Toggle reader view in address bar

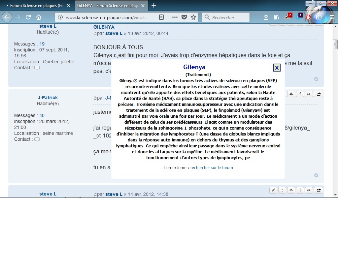[x=161, y=17]
